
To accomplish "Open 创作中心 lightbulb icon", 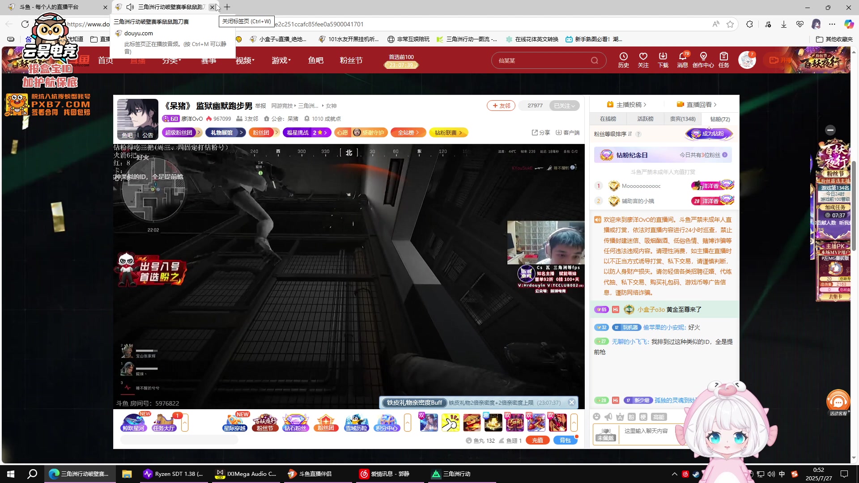I will (x=703, y=59).
